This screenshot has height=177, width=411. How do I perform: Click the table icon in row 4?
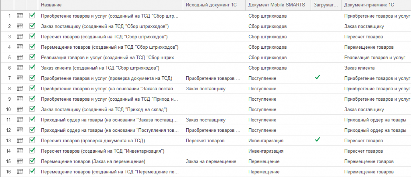click(20, 47)
